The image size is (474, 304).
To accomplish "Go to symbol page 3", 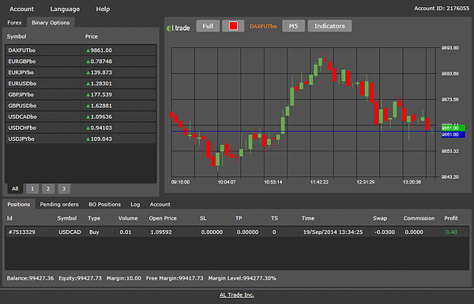I will 64,188.
